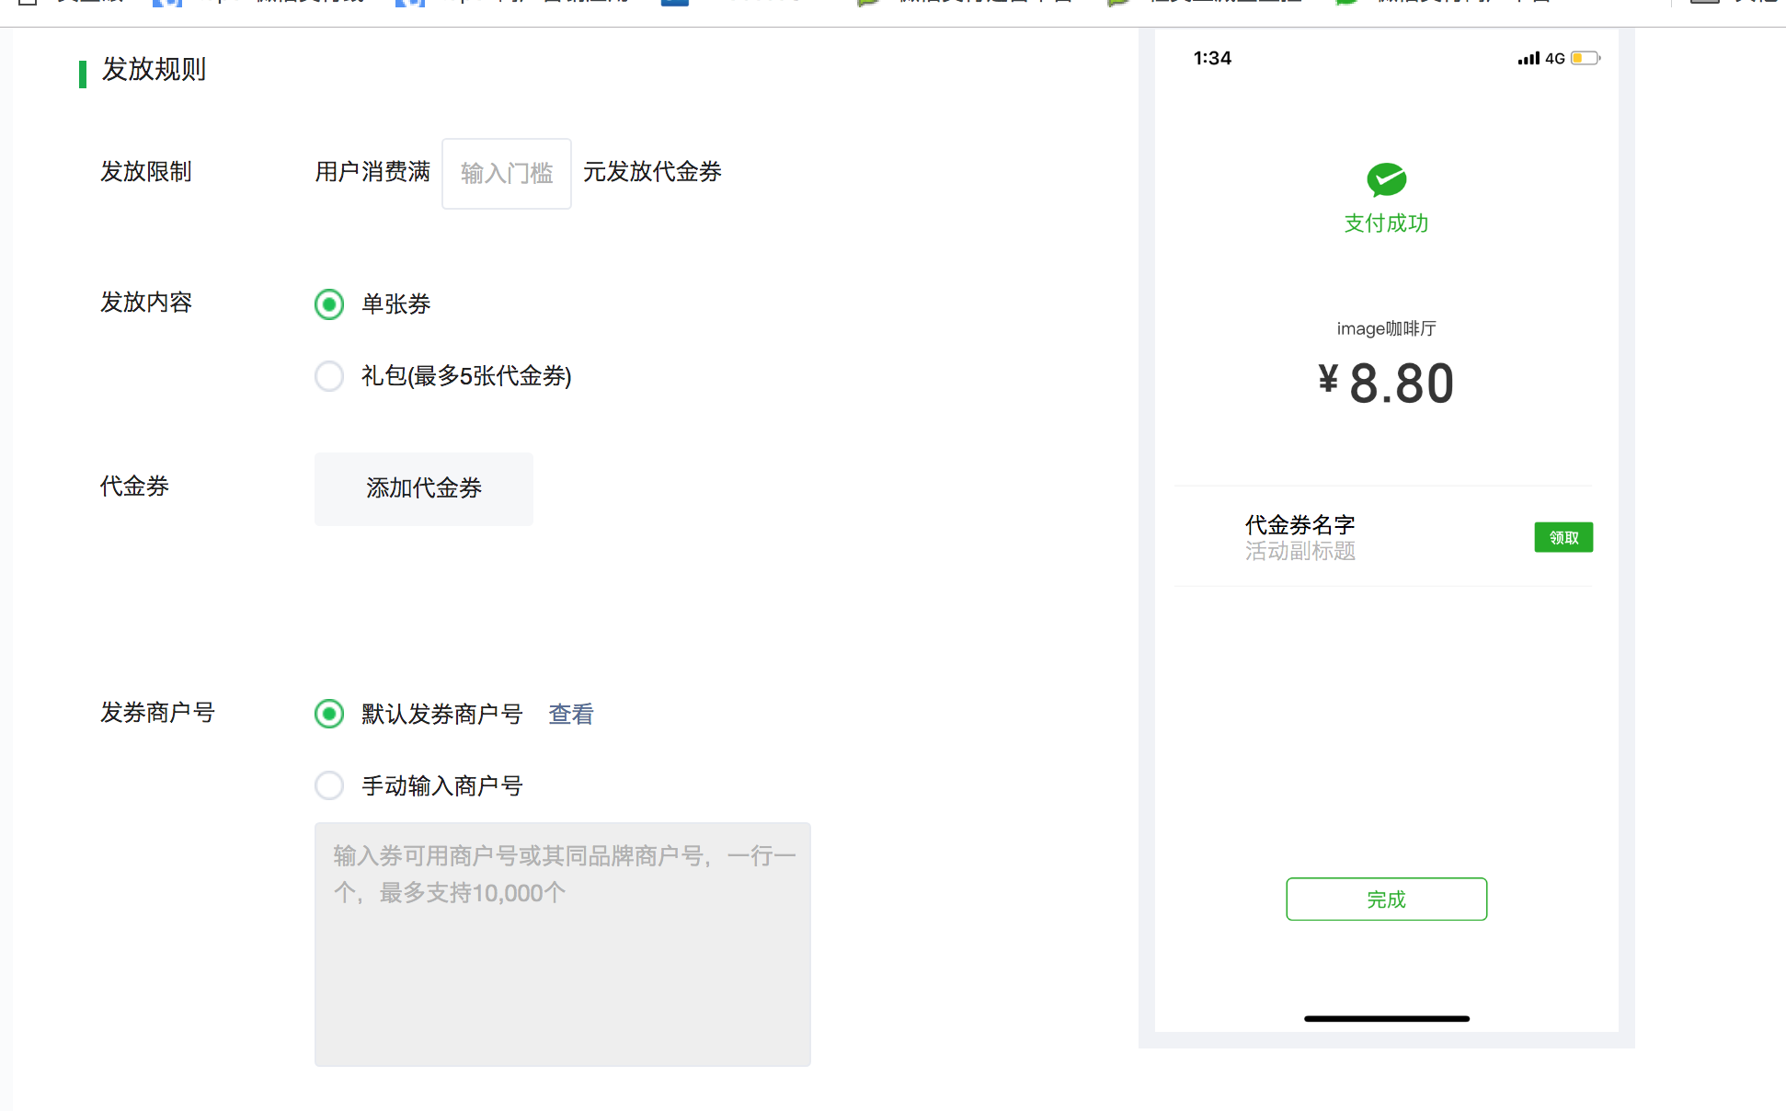Click the 活动副标题 subtitle text
Screen dimensions: 1786x1111
pos(1299,551)
